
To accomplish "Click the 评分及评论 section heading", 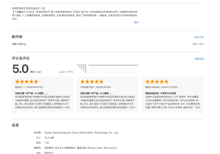I will pyautogui.click(x=21, y=58).
